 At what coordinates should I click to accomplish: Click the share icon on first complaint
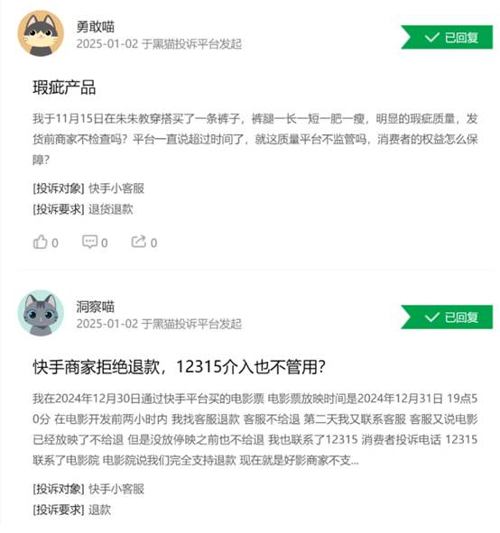139,242
